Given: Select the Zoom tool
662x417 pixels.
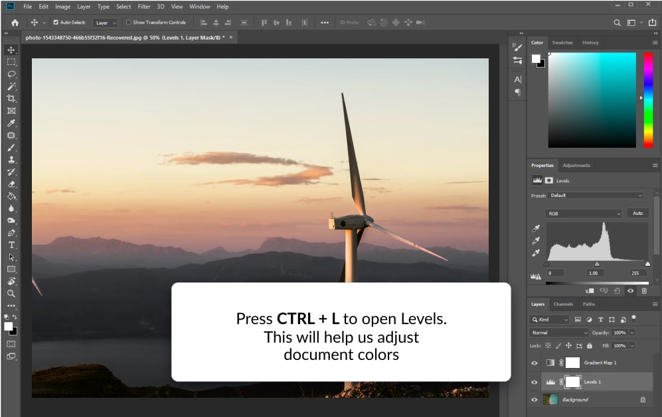Looking at the screenshot, I should coord(11,293).
